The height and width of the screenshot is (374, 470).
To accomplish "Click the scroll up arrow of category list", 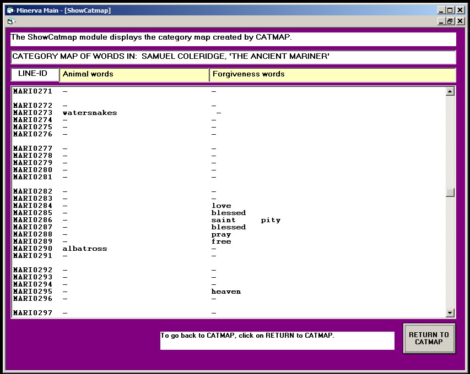I will pyautogui.click(x=450, y=92).
